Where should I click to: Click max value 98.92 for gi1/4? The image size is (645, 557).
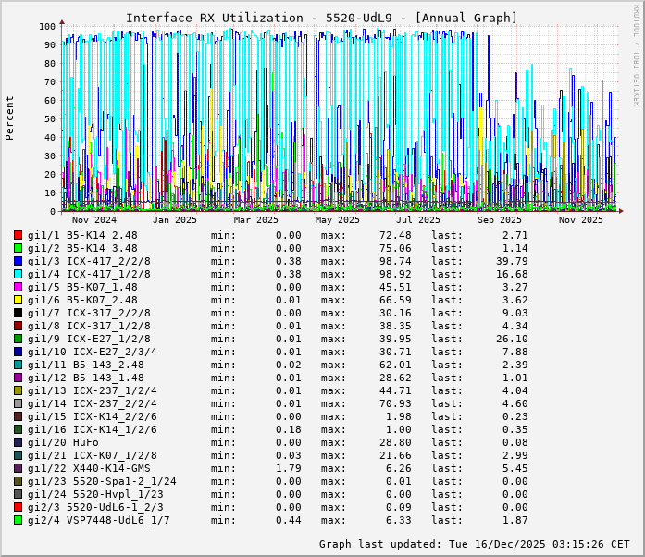tap(395, 274)
